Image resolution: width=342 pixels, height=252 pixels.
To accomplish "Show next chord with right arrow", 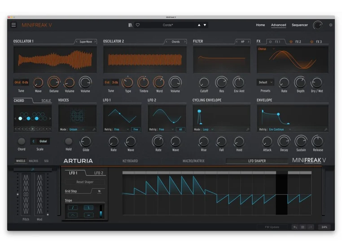I will pos(50,118).
